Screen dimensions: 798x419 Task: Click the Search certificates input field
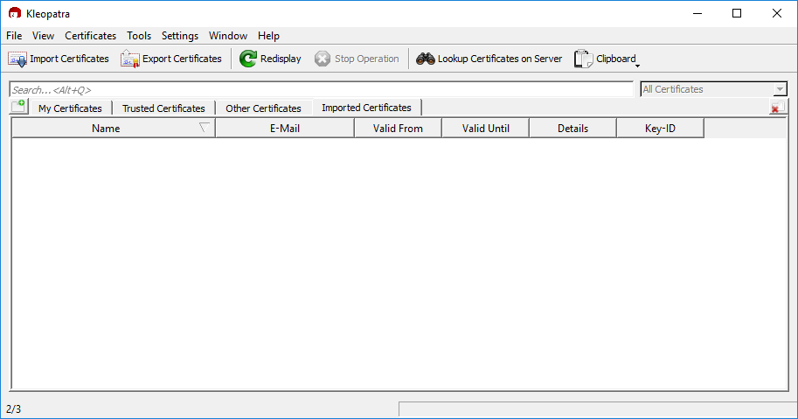click(x=321, y=89)
